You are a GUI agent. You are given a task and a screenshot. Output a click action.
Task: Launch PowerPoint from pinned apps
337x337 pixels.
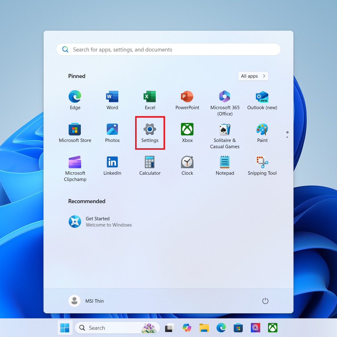pyautogui.click(x=187, y=100)
